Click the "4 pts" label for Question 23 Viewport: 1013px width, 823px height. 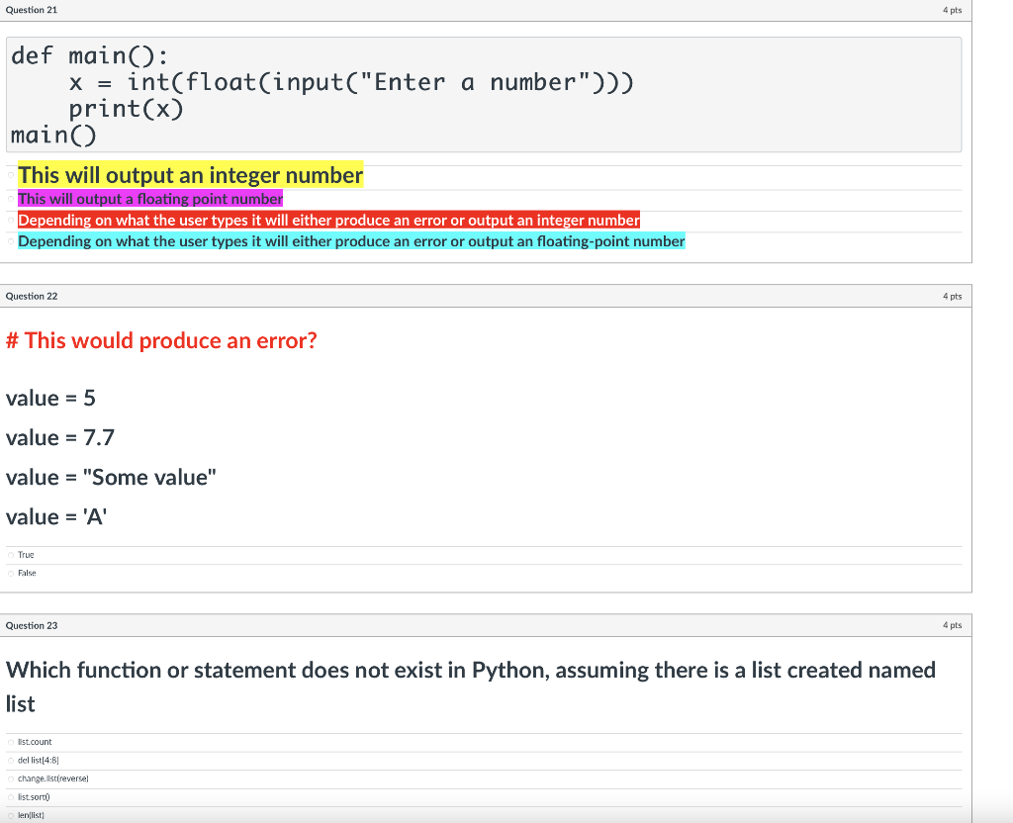[952, 625]
